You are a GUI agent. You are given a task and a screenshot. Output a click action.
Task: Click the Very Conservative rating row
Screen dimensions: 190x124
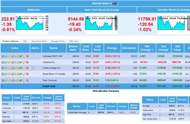point(166,119)
